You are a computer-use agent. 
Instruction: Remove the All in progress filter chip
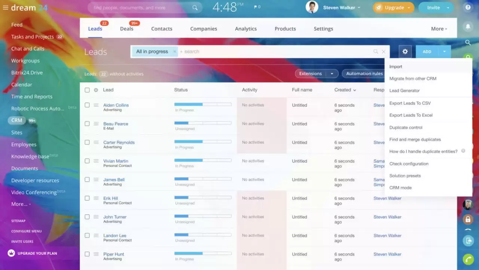[174, 51]
